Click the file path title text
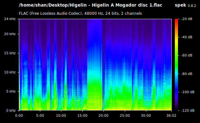 (91, 5)
